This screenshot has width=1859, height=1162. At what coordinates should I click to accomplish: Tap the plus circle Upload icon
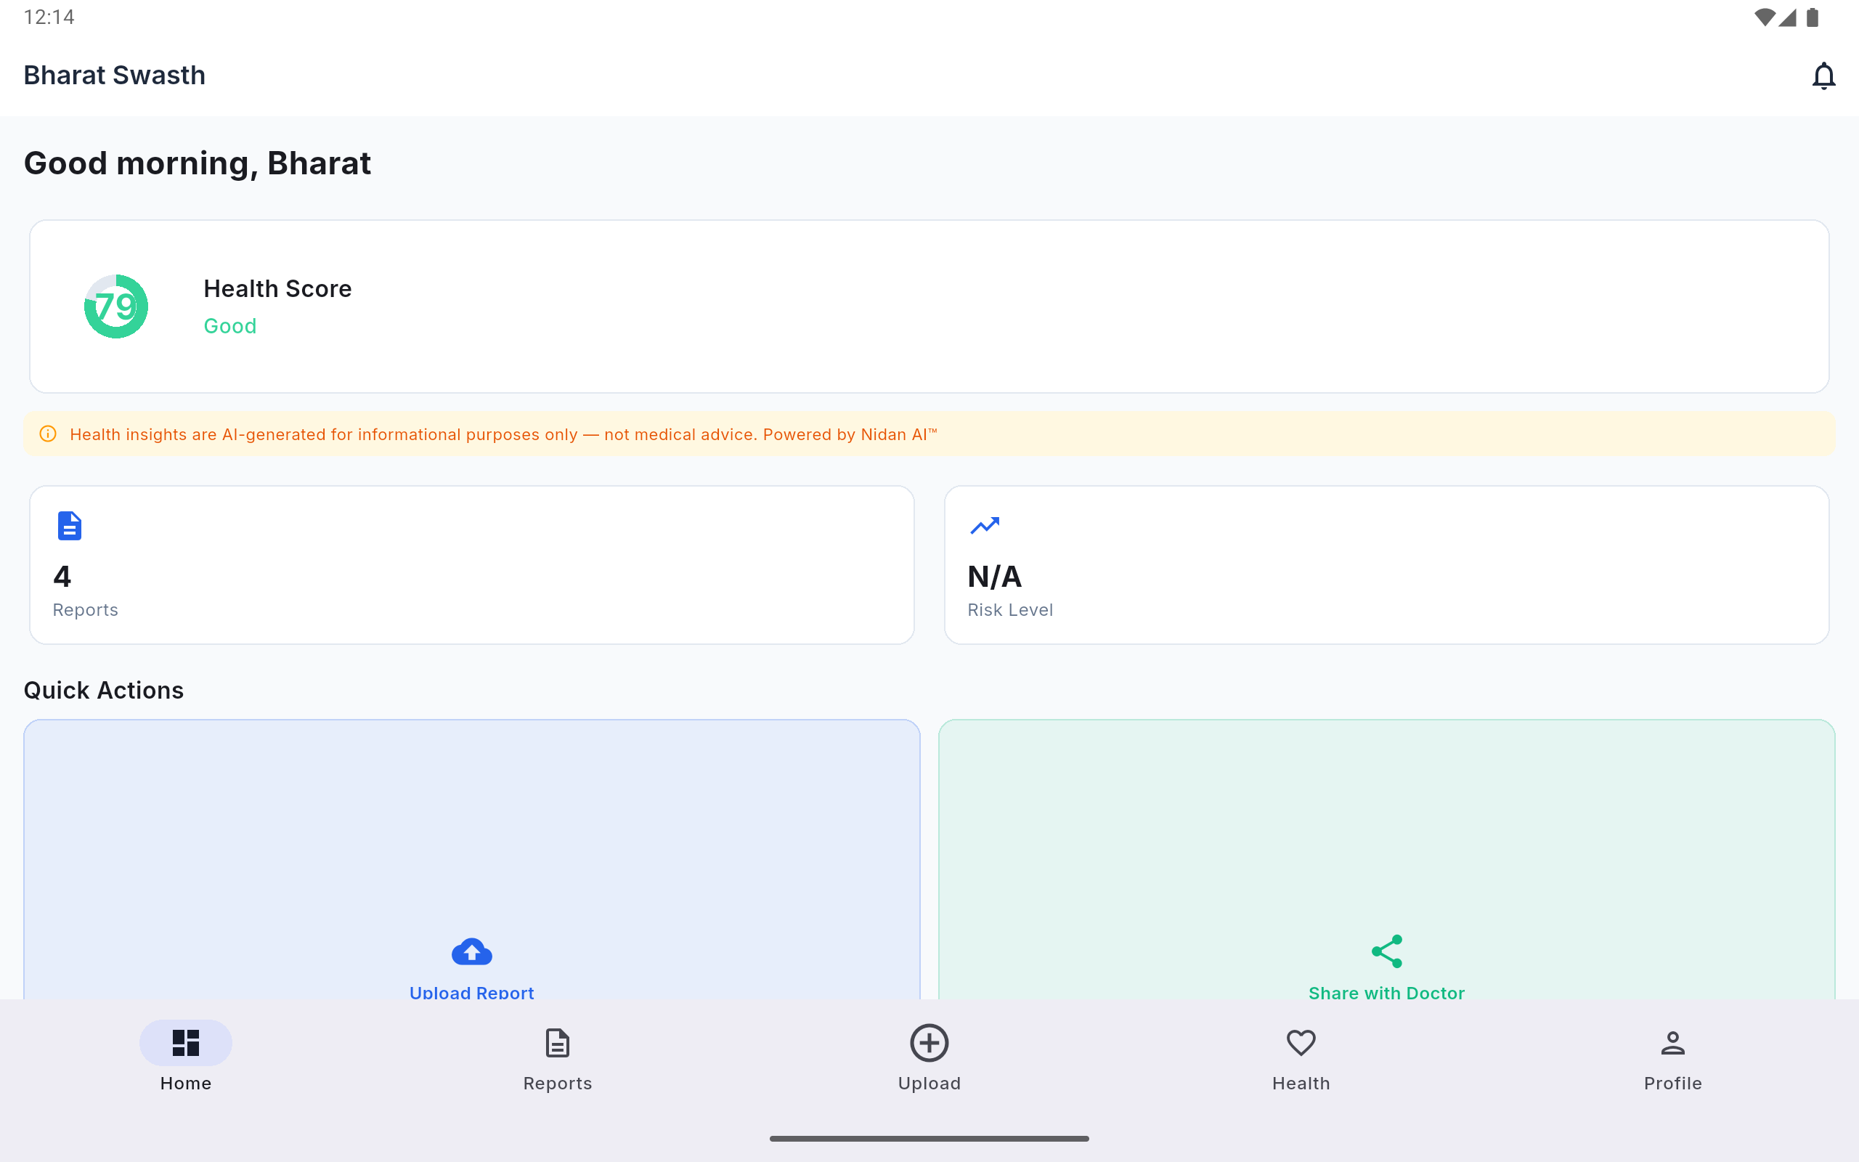click(929, 1043)
